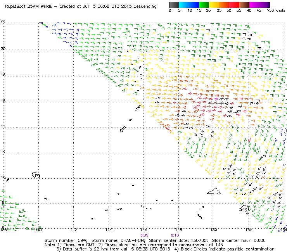This screenshot has height=252, width=287.
Task: Click latitude label 22 on the left axis
Action: [x=3, y=22]
